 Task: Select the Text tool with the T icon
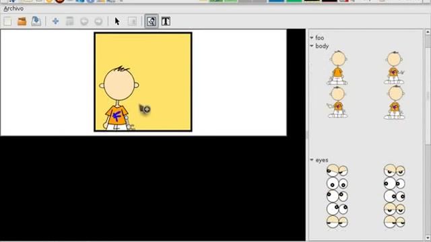166,21
